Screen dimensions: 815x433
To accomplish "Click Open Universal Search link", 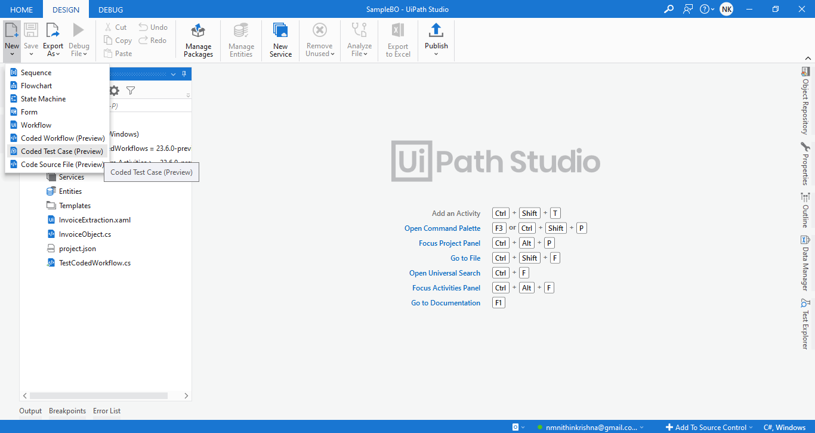I will (x=444, y=273).
